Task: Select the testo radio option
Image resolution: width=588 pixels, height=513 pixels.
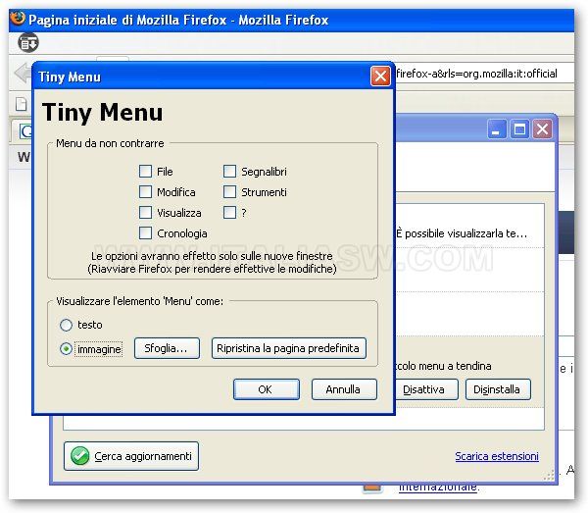Action: coord(66,325)
